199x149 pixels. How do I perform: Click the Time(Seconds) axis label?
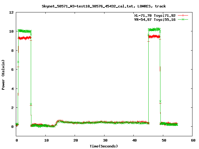[x=104, y=146]
